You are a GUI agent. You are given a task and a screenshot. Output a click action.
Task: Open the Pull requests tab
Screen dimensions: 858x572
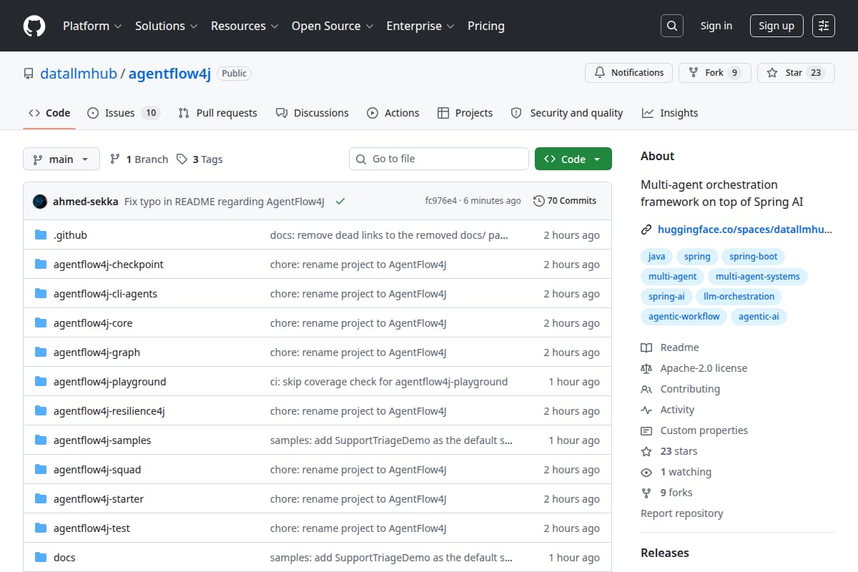[217, 113]
